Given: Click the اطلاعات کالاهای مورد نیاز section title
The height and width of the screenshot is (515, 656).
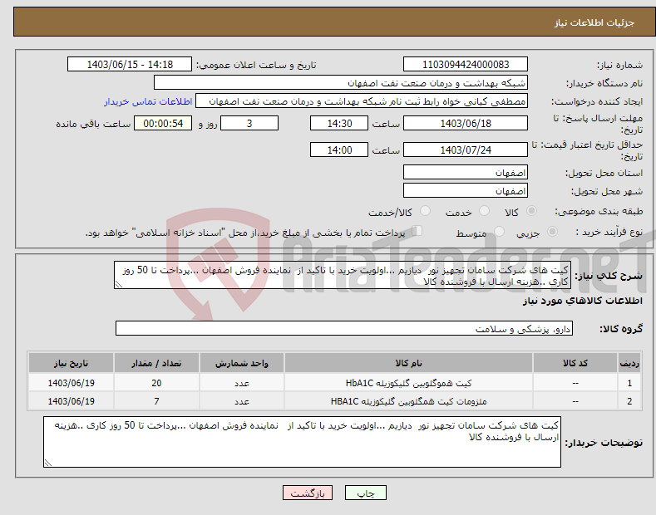Looking at the screenshot, I should [582, 301].
